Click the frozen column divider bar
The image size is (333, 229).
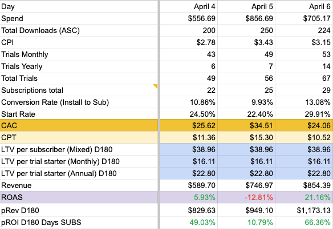coord(159,114)
